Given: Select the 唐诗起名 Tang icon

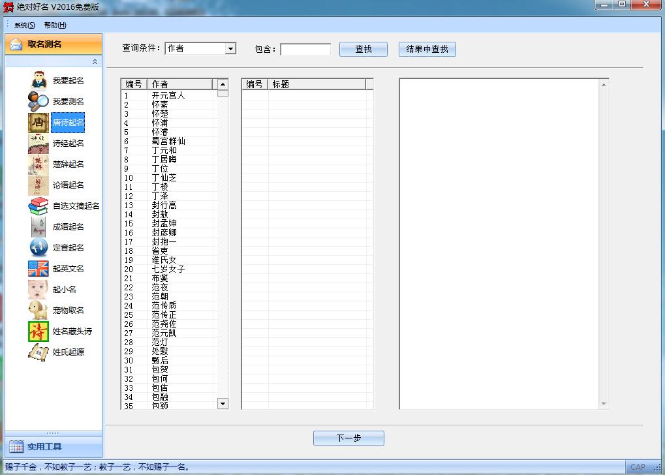Looking at the screenshot, I should coord(39,122).
